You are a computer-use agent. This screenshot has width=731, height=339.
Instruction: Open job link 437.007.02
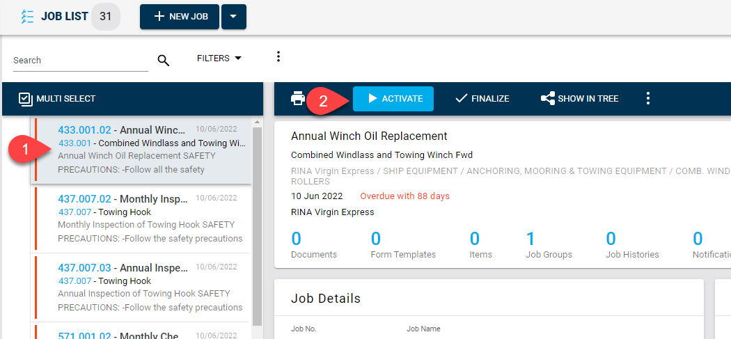(x=84, y=199)
